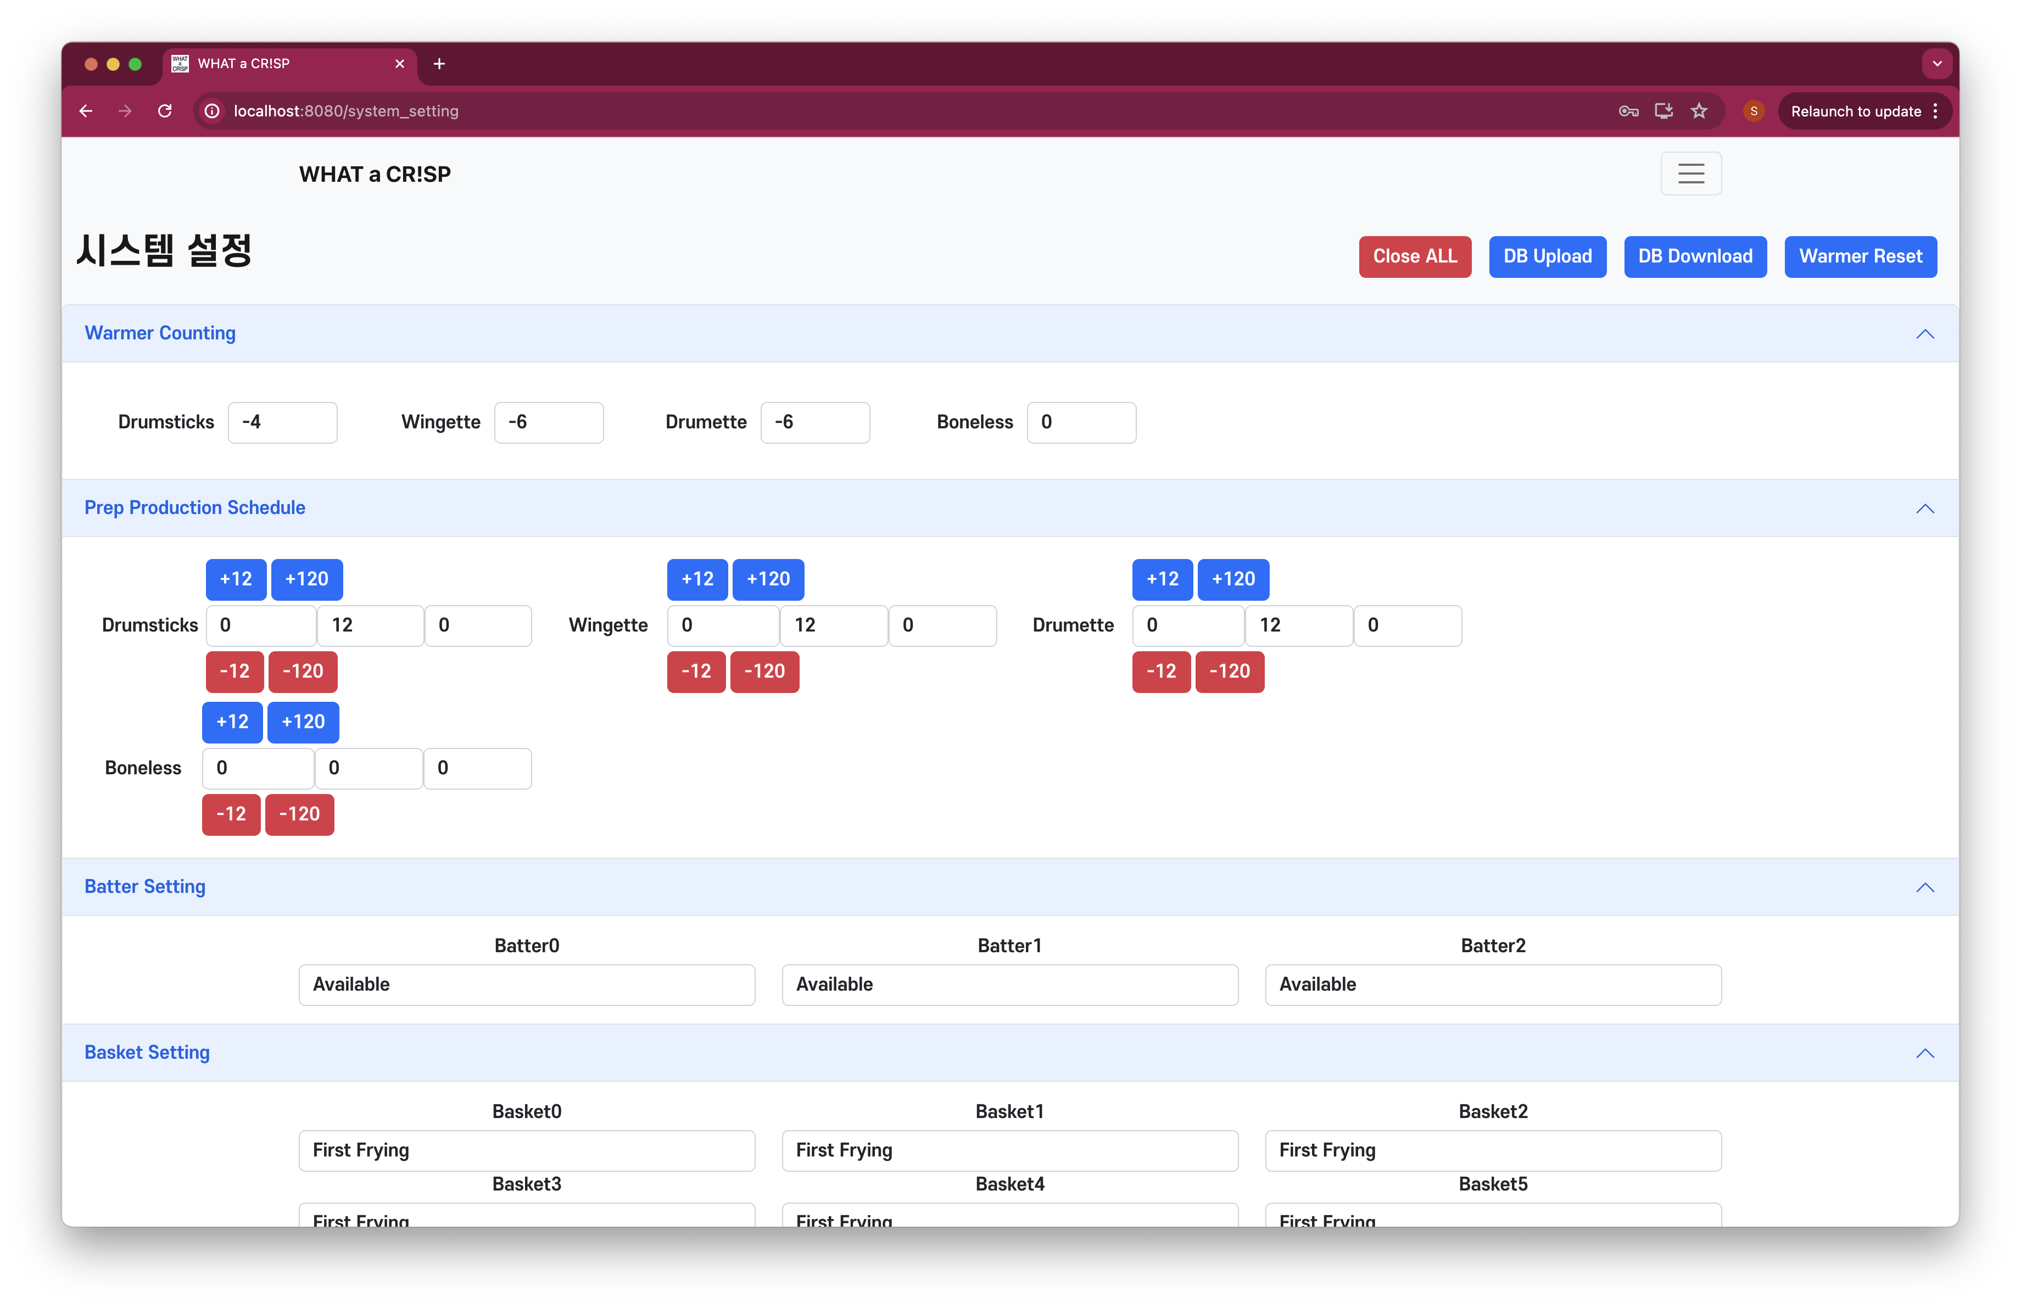The width and height of the screenshot is (2021, 1308).
Task: Add 12 to Drumsticks prep schedule
Action: tap(235, 579)
